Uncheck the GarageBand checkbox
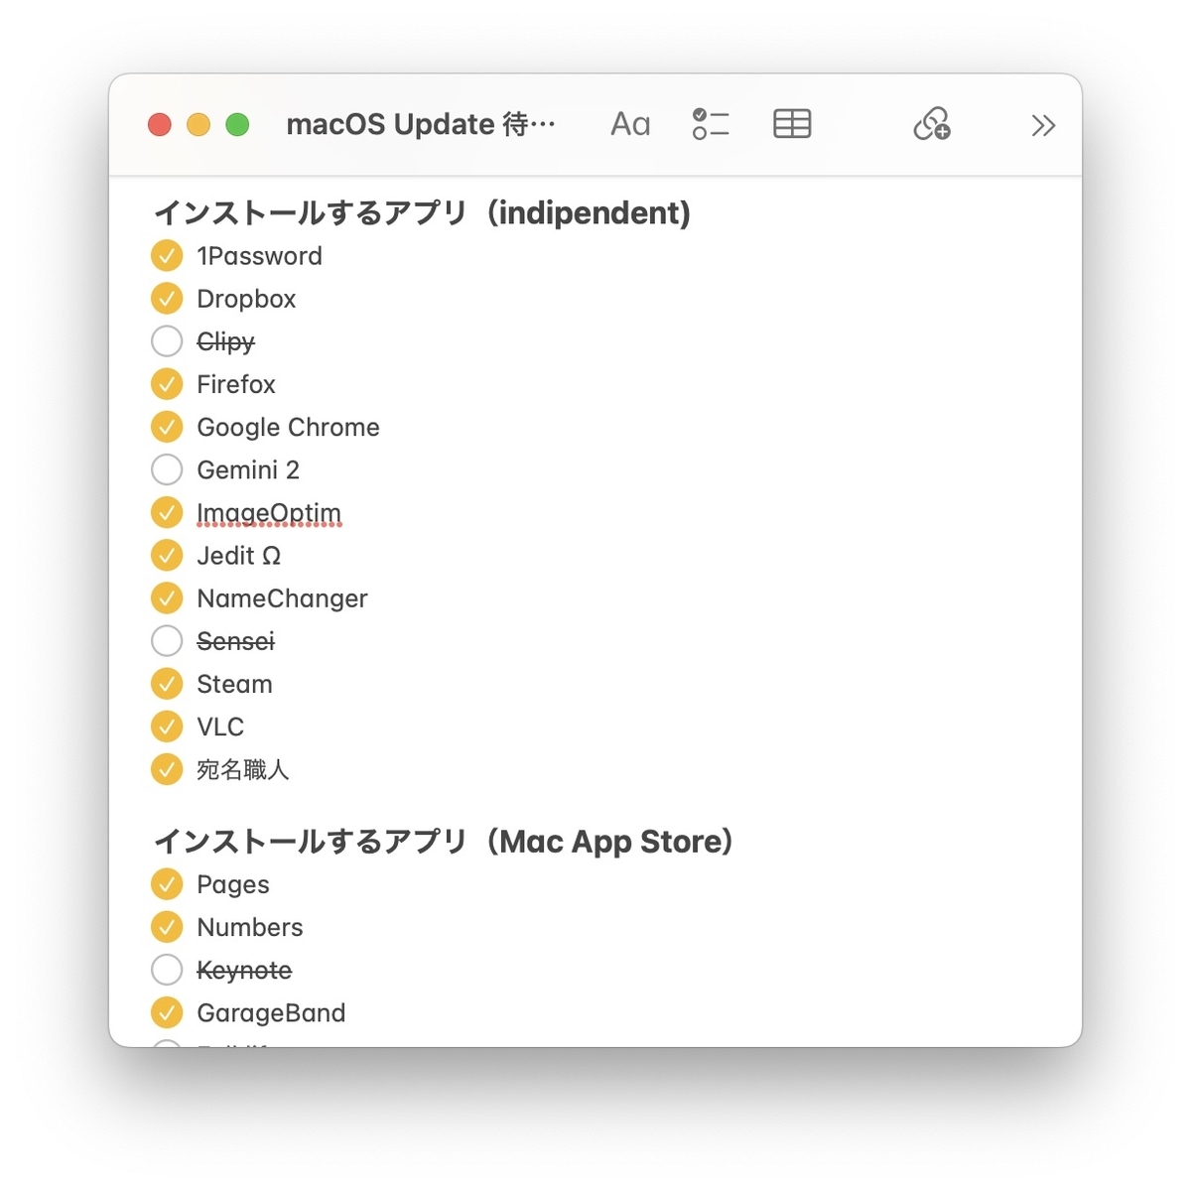1191x1191 pixels. pyautogui.click(x=167, y=1012)
